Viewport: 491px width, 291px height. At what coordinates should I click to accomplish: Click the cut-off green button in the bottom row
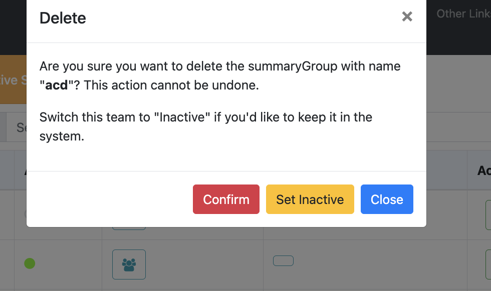(488, 264)
